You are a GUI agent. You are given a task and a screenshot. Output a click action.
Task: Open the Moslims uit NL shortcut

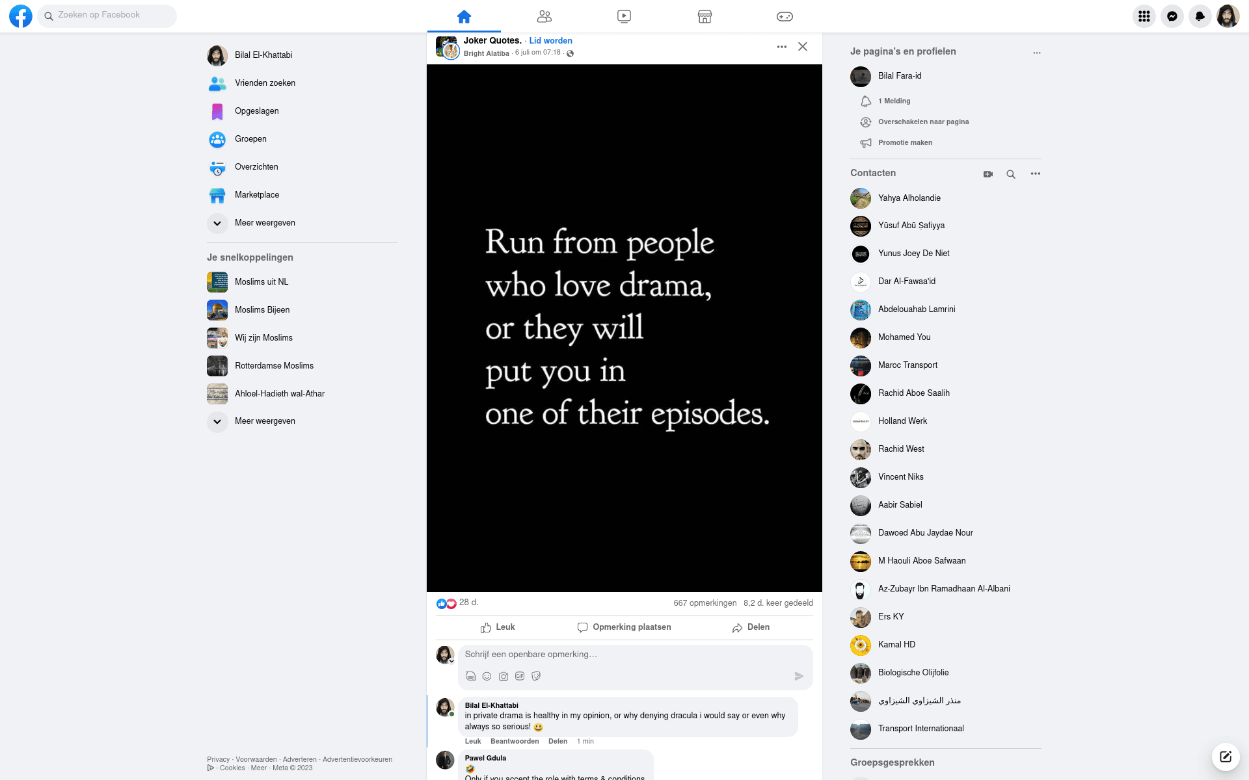coord(302,282)
